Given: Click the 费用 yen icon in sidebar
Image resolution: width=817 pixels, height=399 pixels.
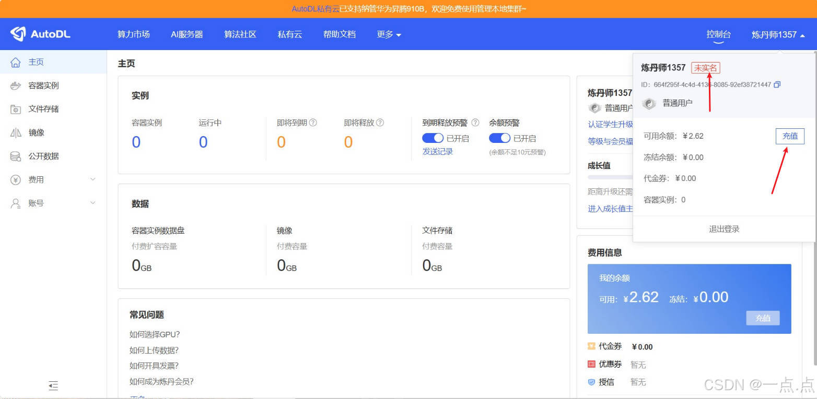Looking at the screenshot, I should [x=16, y=179].
